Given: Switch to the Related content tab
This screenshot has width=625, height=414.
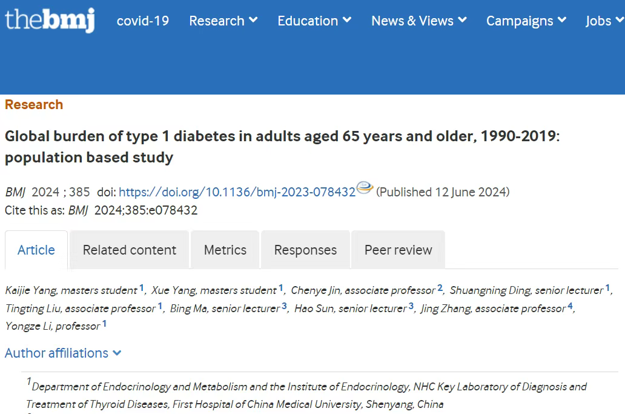Looking at the screenshot, I should coord(129,250).
